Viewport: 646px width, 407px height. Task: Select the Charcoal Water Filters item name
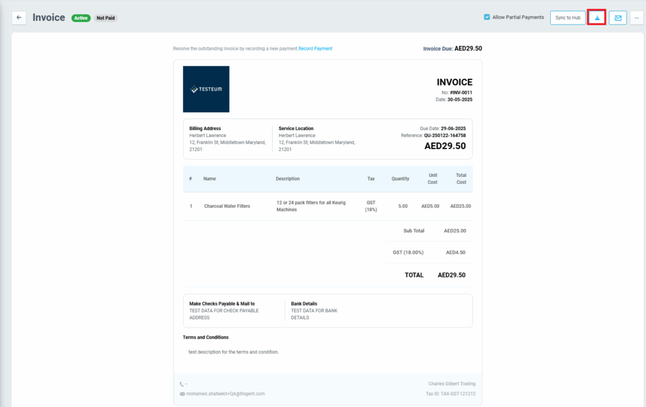(x=226, y=206)
